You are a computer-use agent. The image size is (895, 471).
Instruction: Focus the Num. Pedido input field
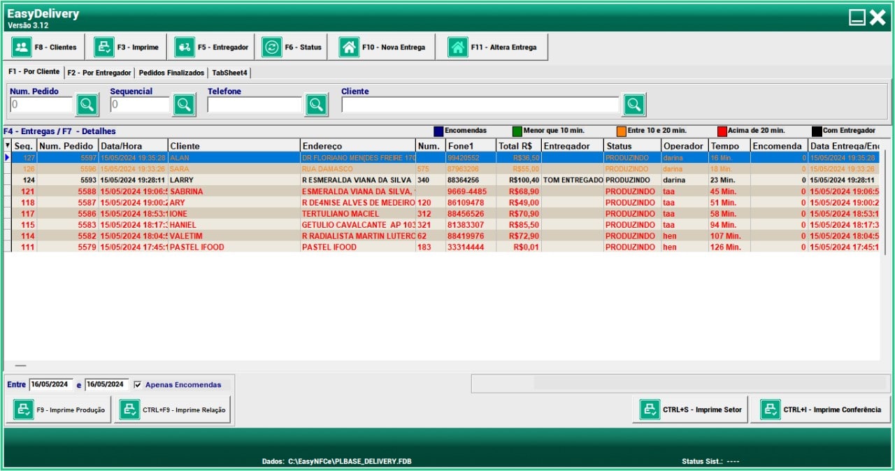(x=42, y=105)
